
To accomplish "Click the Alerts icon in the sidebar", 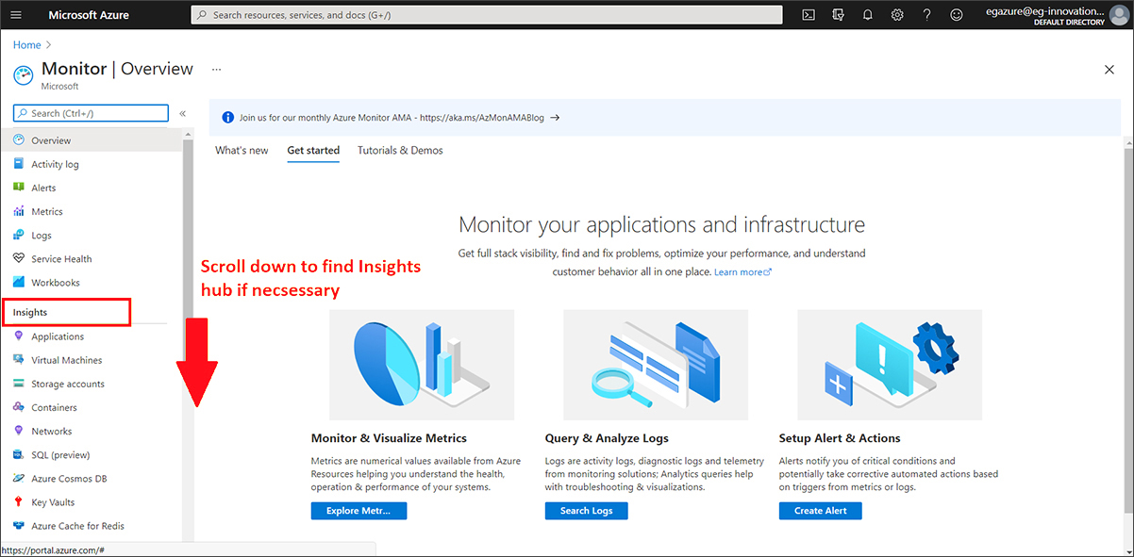I will 19,188.
